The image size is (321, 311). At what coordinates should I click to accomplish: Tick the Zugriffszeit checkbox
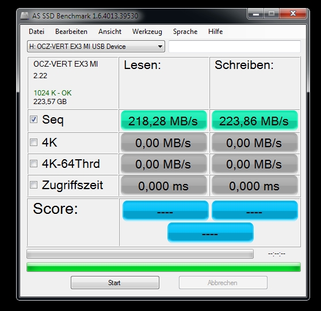click(33, 185)
